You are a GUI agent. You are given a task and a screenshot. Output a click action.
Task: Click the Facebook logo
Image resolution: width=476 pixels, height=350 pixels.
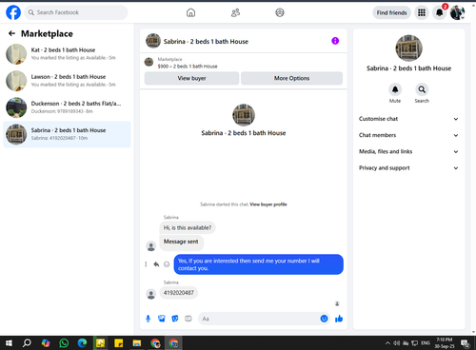[13, 12]
